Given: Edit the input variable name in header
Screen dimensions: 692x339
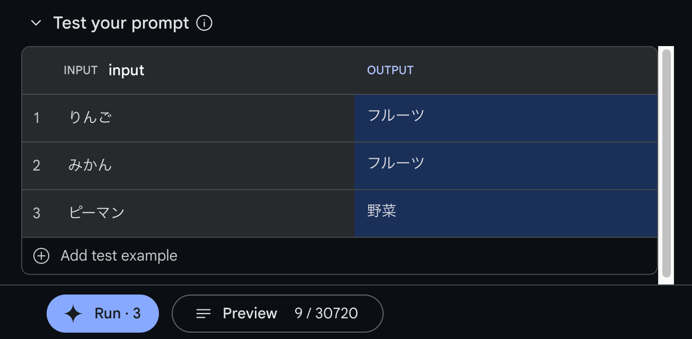Looking at the screenshot, I should click(x=127, y=70).
